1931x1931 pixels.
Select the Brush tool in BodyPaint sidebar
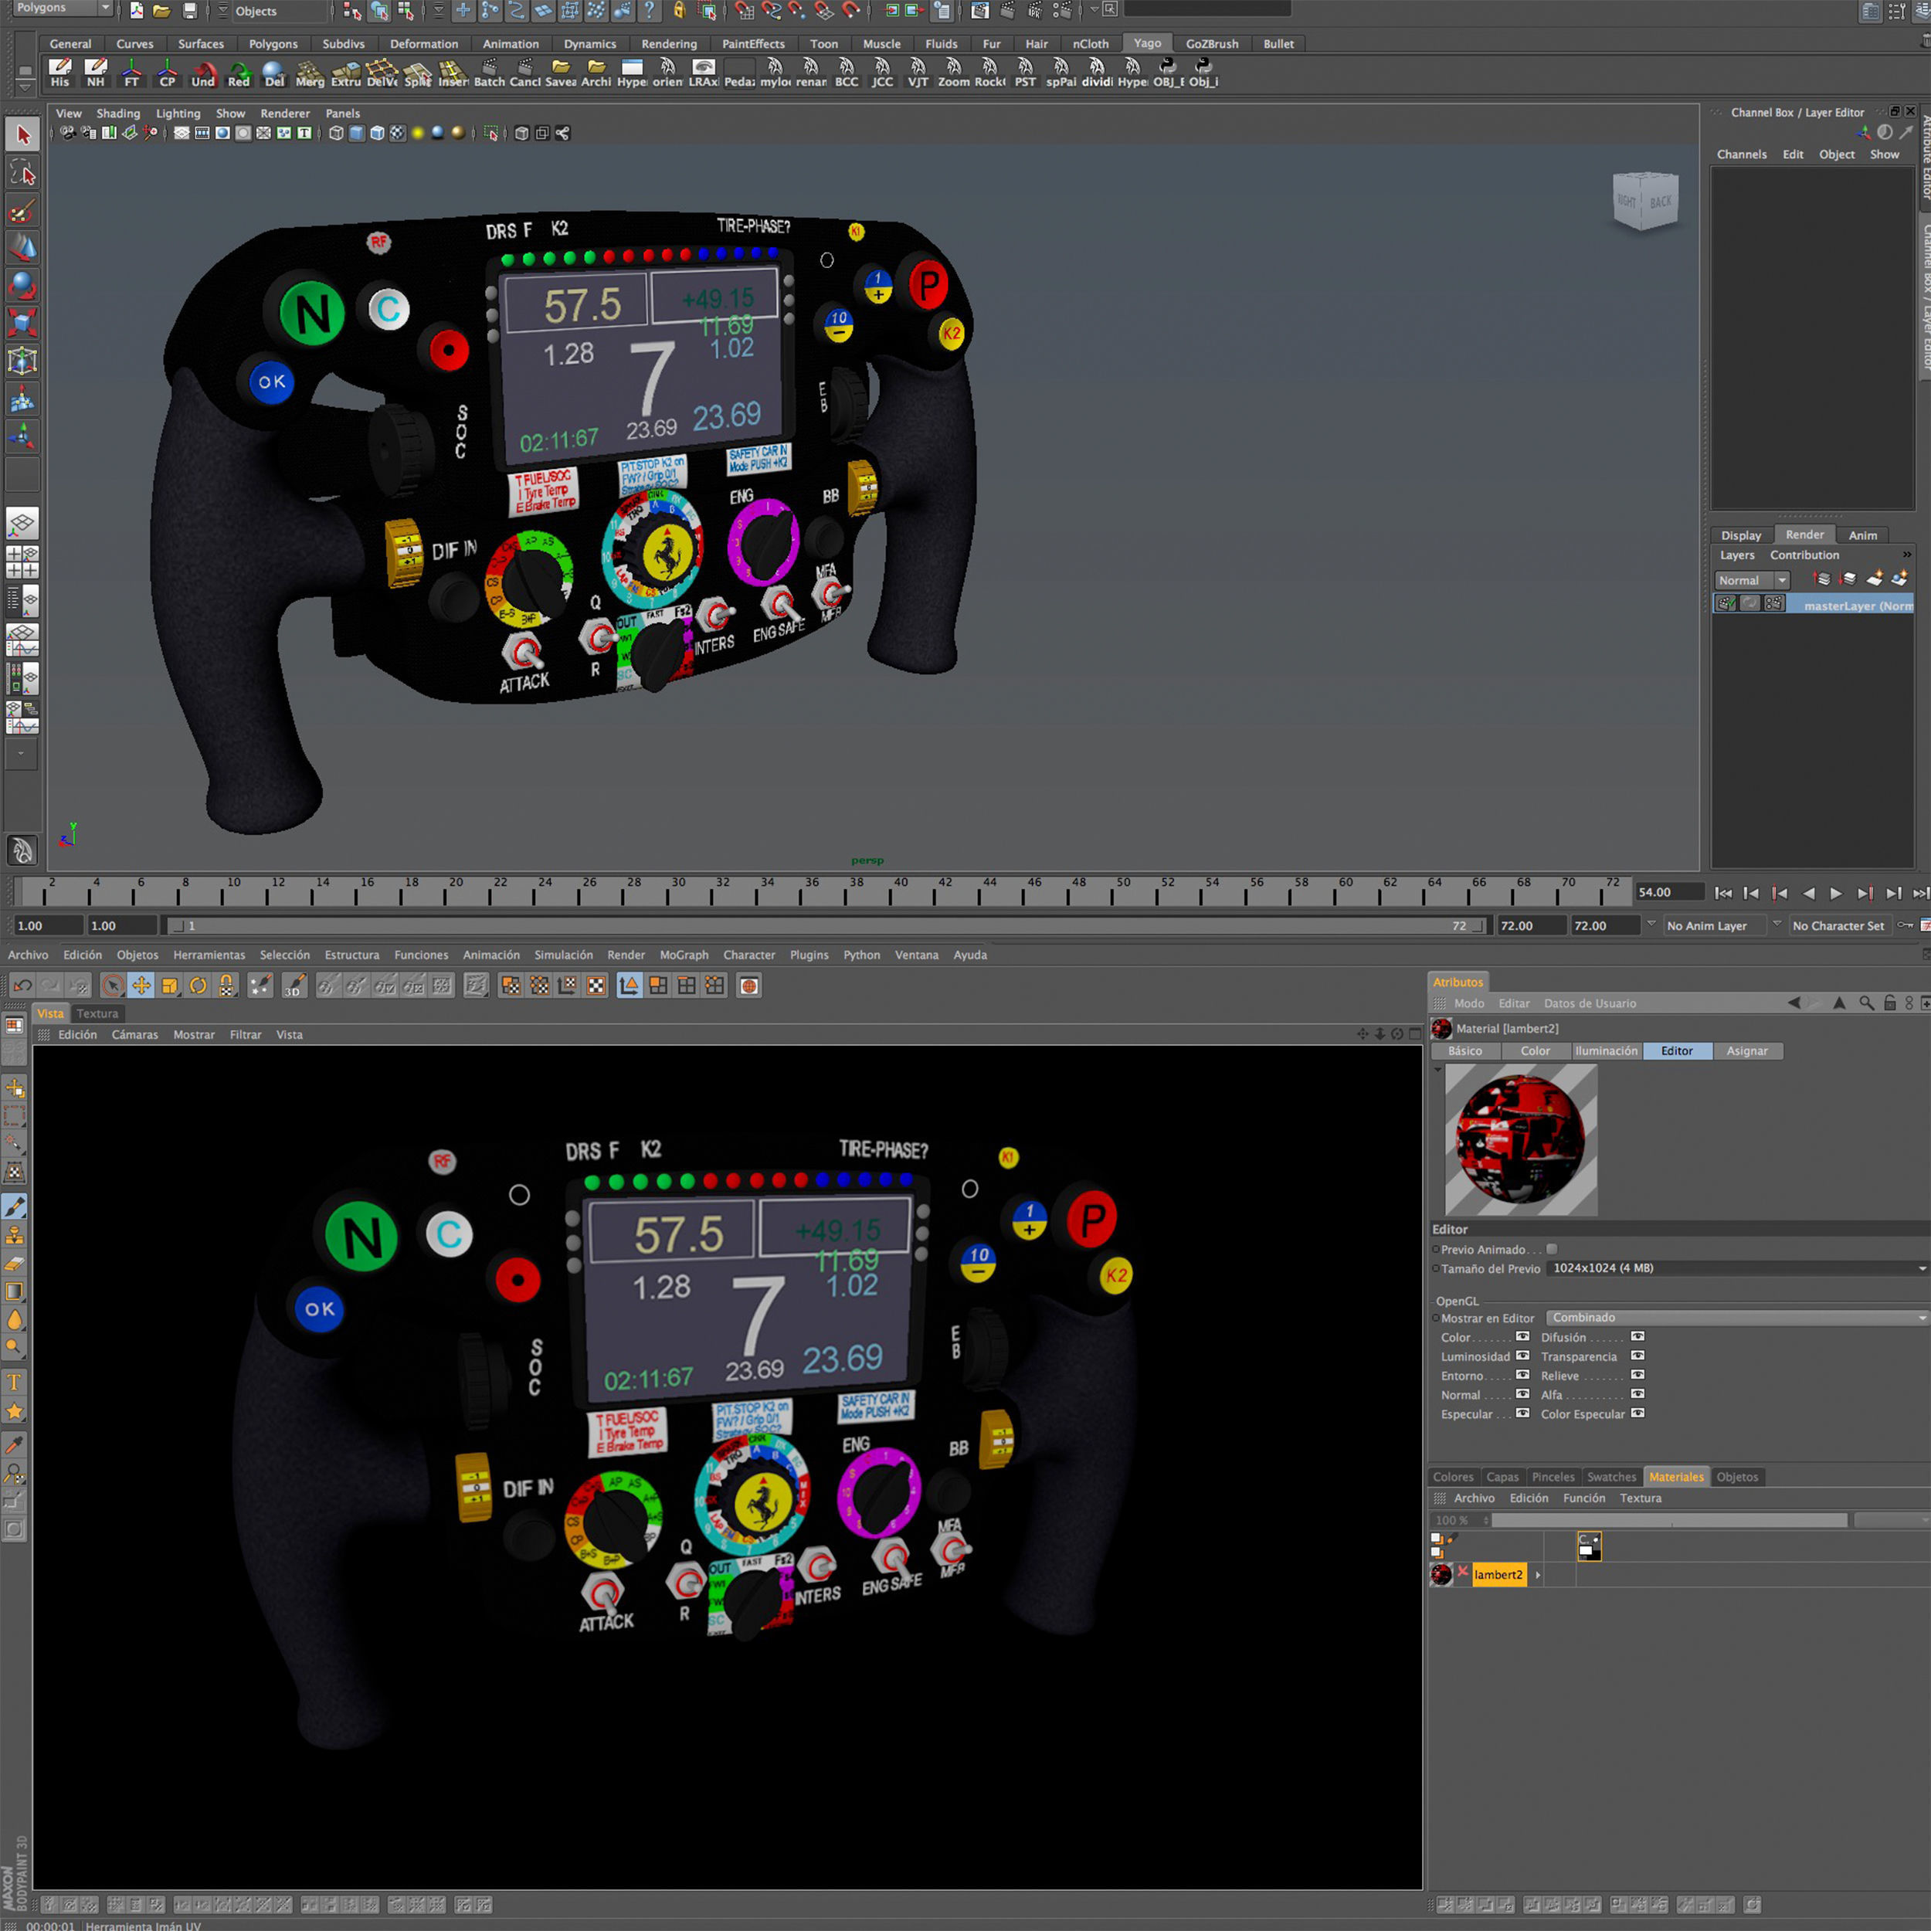click(x=15, y=1206)
